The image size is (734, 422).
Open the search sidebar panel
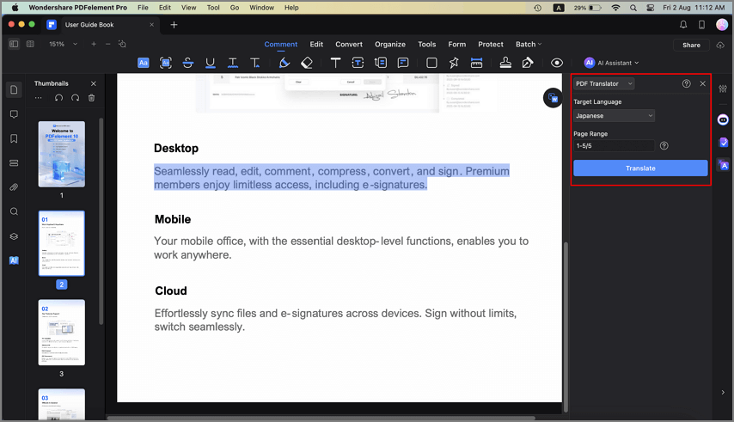pos(14,211)
